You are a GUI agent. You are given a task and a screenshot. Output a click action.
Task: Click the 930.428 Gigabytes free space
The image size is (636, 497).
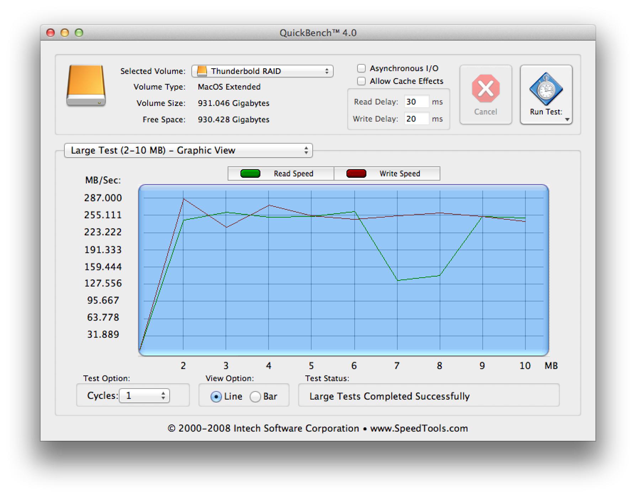[x=234, y=119]
